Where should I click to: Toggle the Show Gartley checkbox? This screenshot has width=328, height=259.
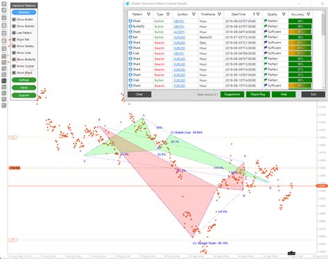point(14,46)
